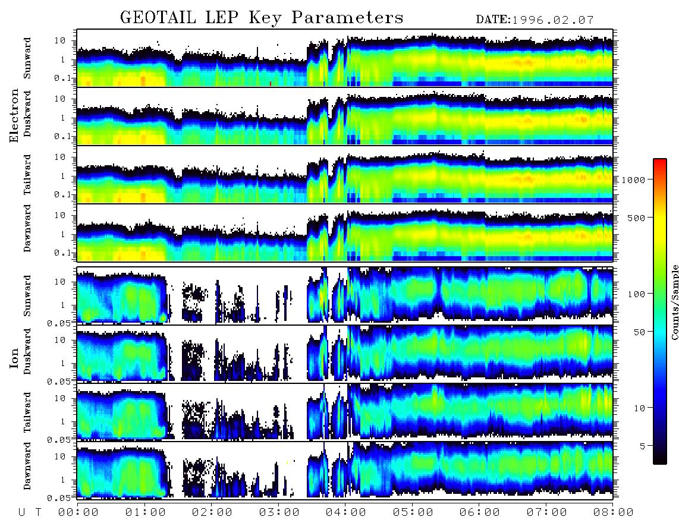Click the 100 colorbar tick label
Screen dimensions: 679x523
(636, 294)
